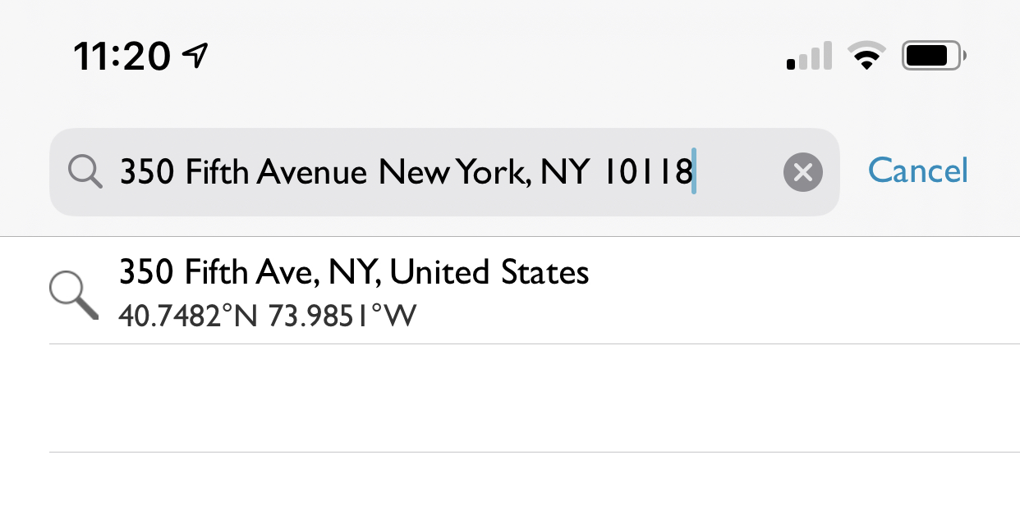Screen dimensions: 1020x505
Task: Select the 350 Fifth Ave, NY, United States result
Action: coord(535,291)
